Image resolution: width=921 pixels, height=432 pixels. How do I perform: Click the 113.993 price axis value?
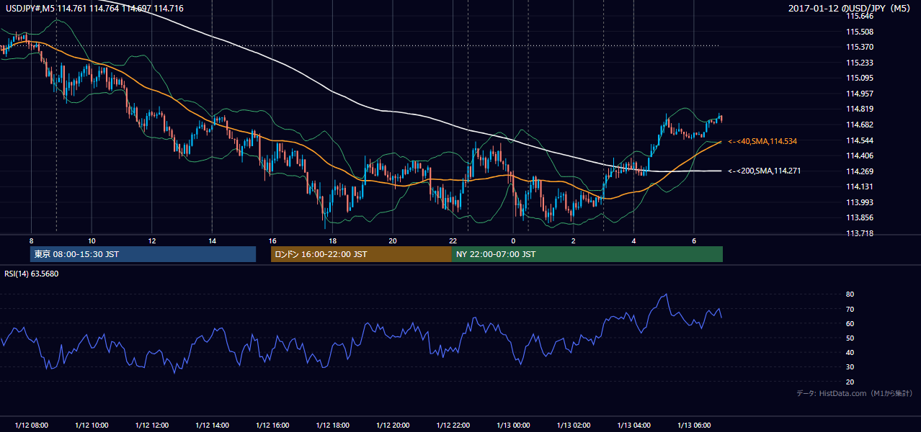pos(859,202)
